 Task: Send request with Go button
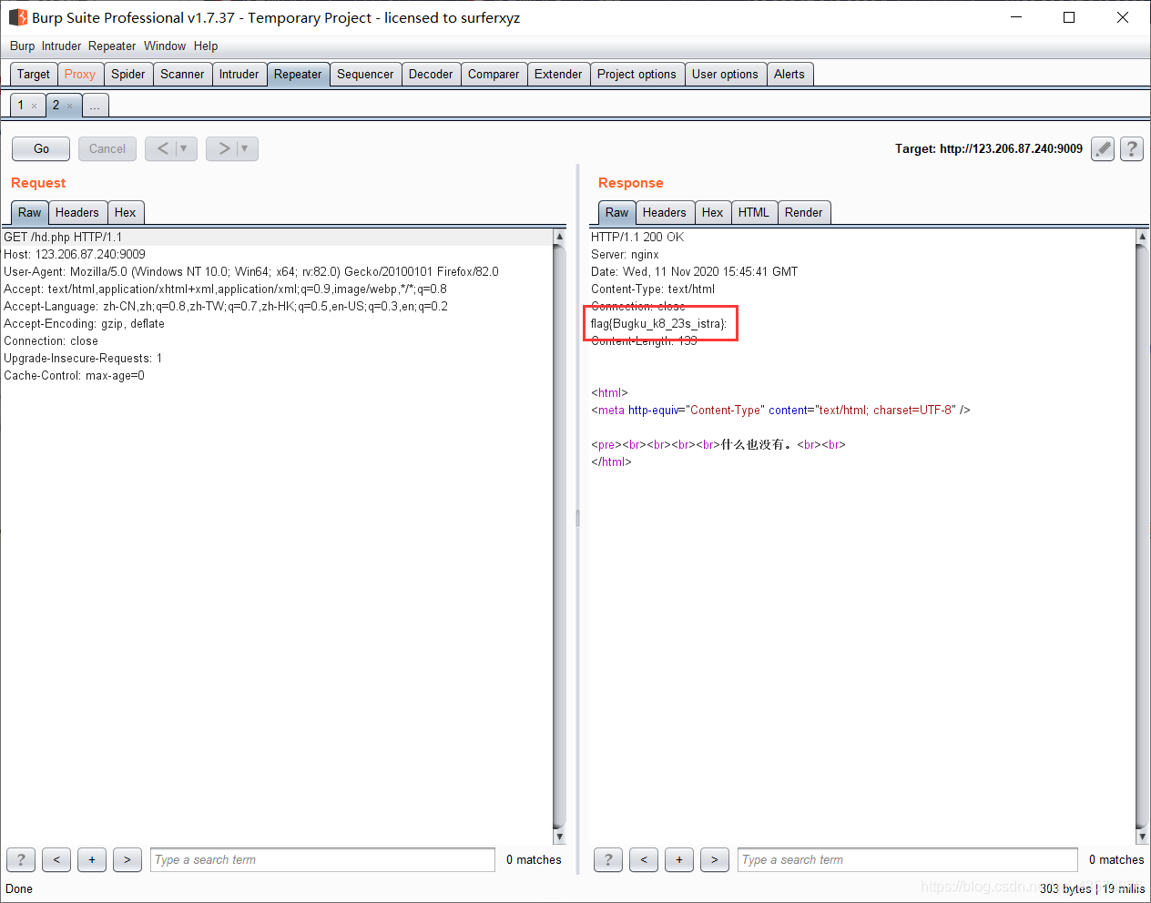pos(41,148)
